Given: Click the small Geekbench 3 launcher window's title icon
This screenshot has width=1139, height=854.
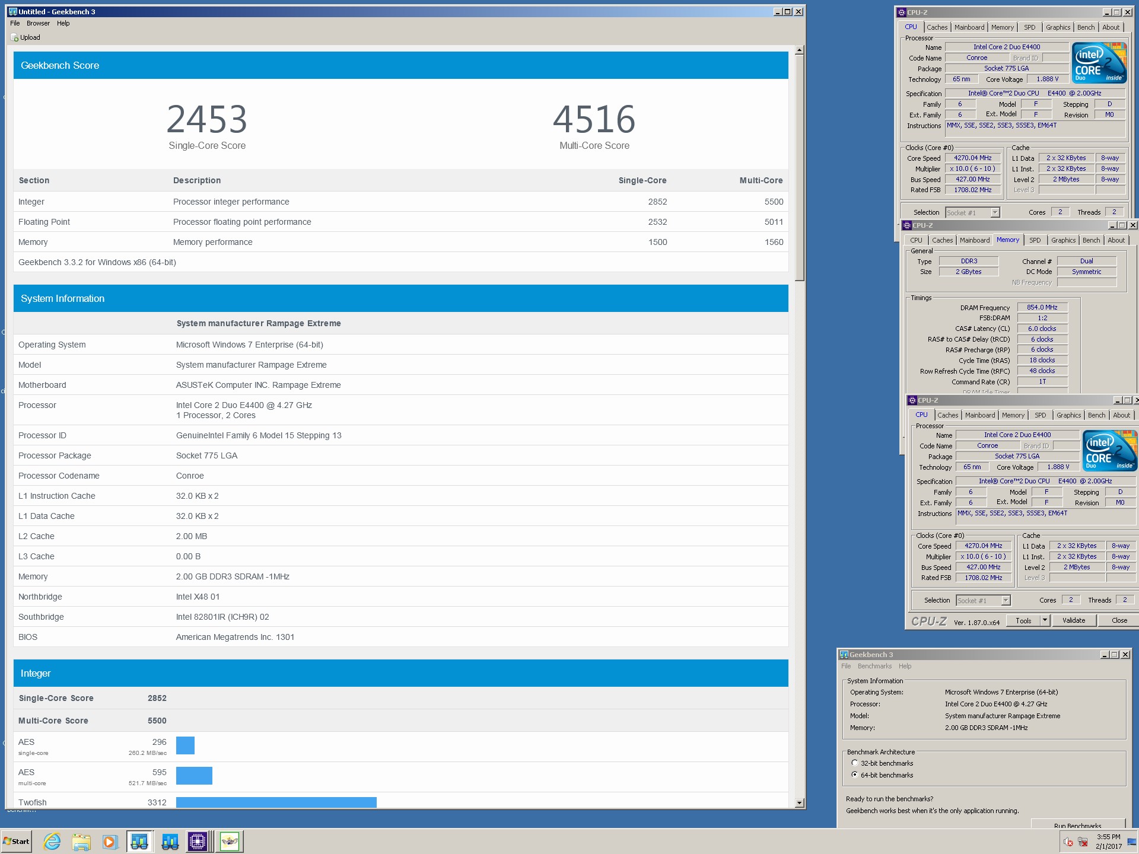Looking at the screenshot, I should tap(844, 655).
